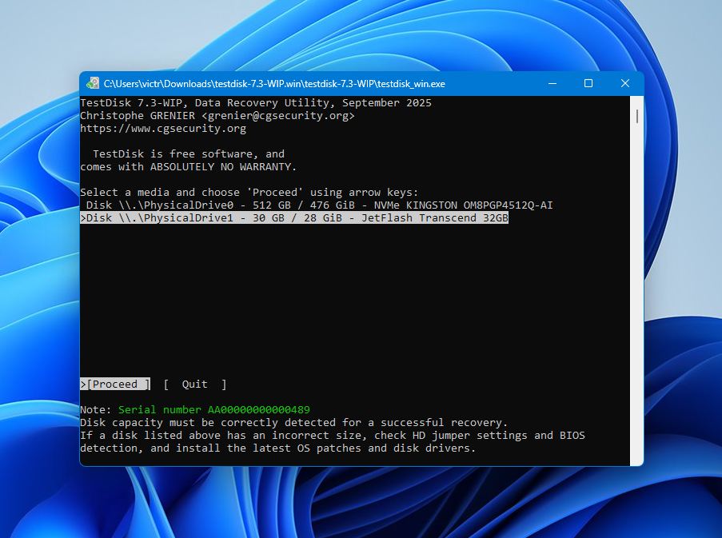This screenshot has height=538, width=722.
Task: Maximize the TestDisk console window
Action: point(588,83)
